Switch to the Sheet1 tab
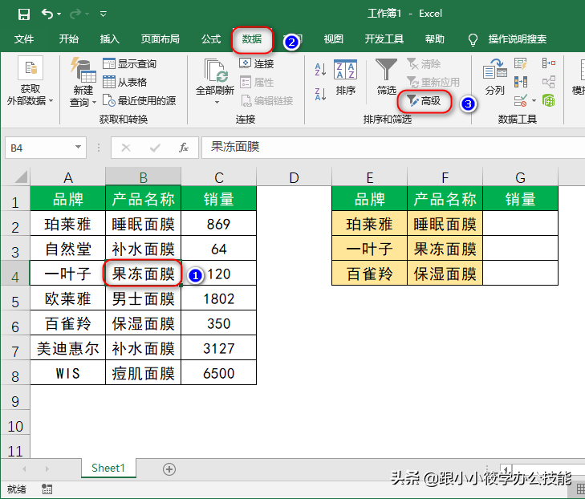Image resolution: width=585 pixels, height=499 pixels. [108, 468]
